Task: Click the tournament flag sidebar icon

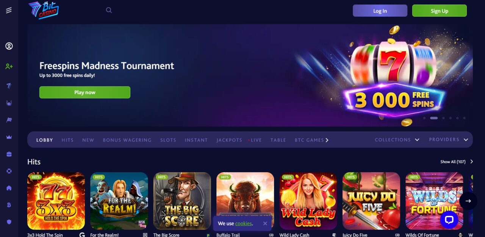Action: click(9, 120)
